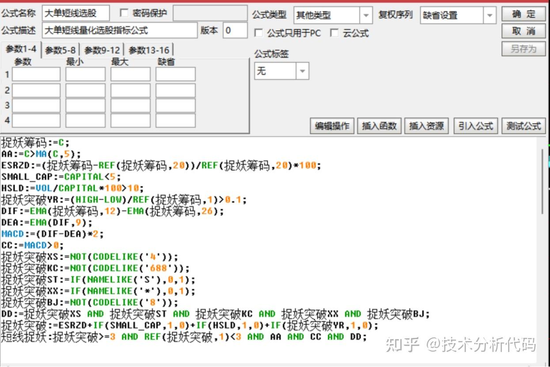The height and width of the screenshot is (367, 550).
Task: Click the DIF:=EMA code line
Action: click(113, 211)
